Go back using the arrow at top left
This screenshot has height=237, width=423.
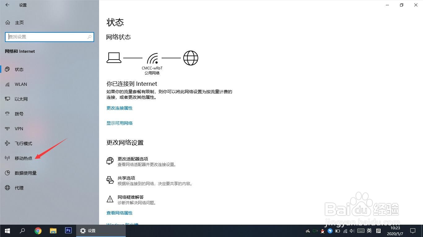[x=7, y=5]
